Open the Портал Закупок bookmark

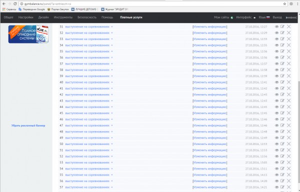coord(58,9)
